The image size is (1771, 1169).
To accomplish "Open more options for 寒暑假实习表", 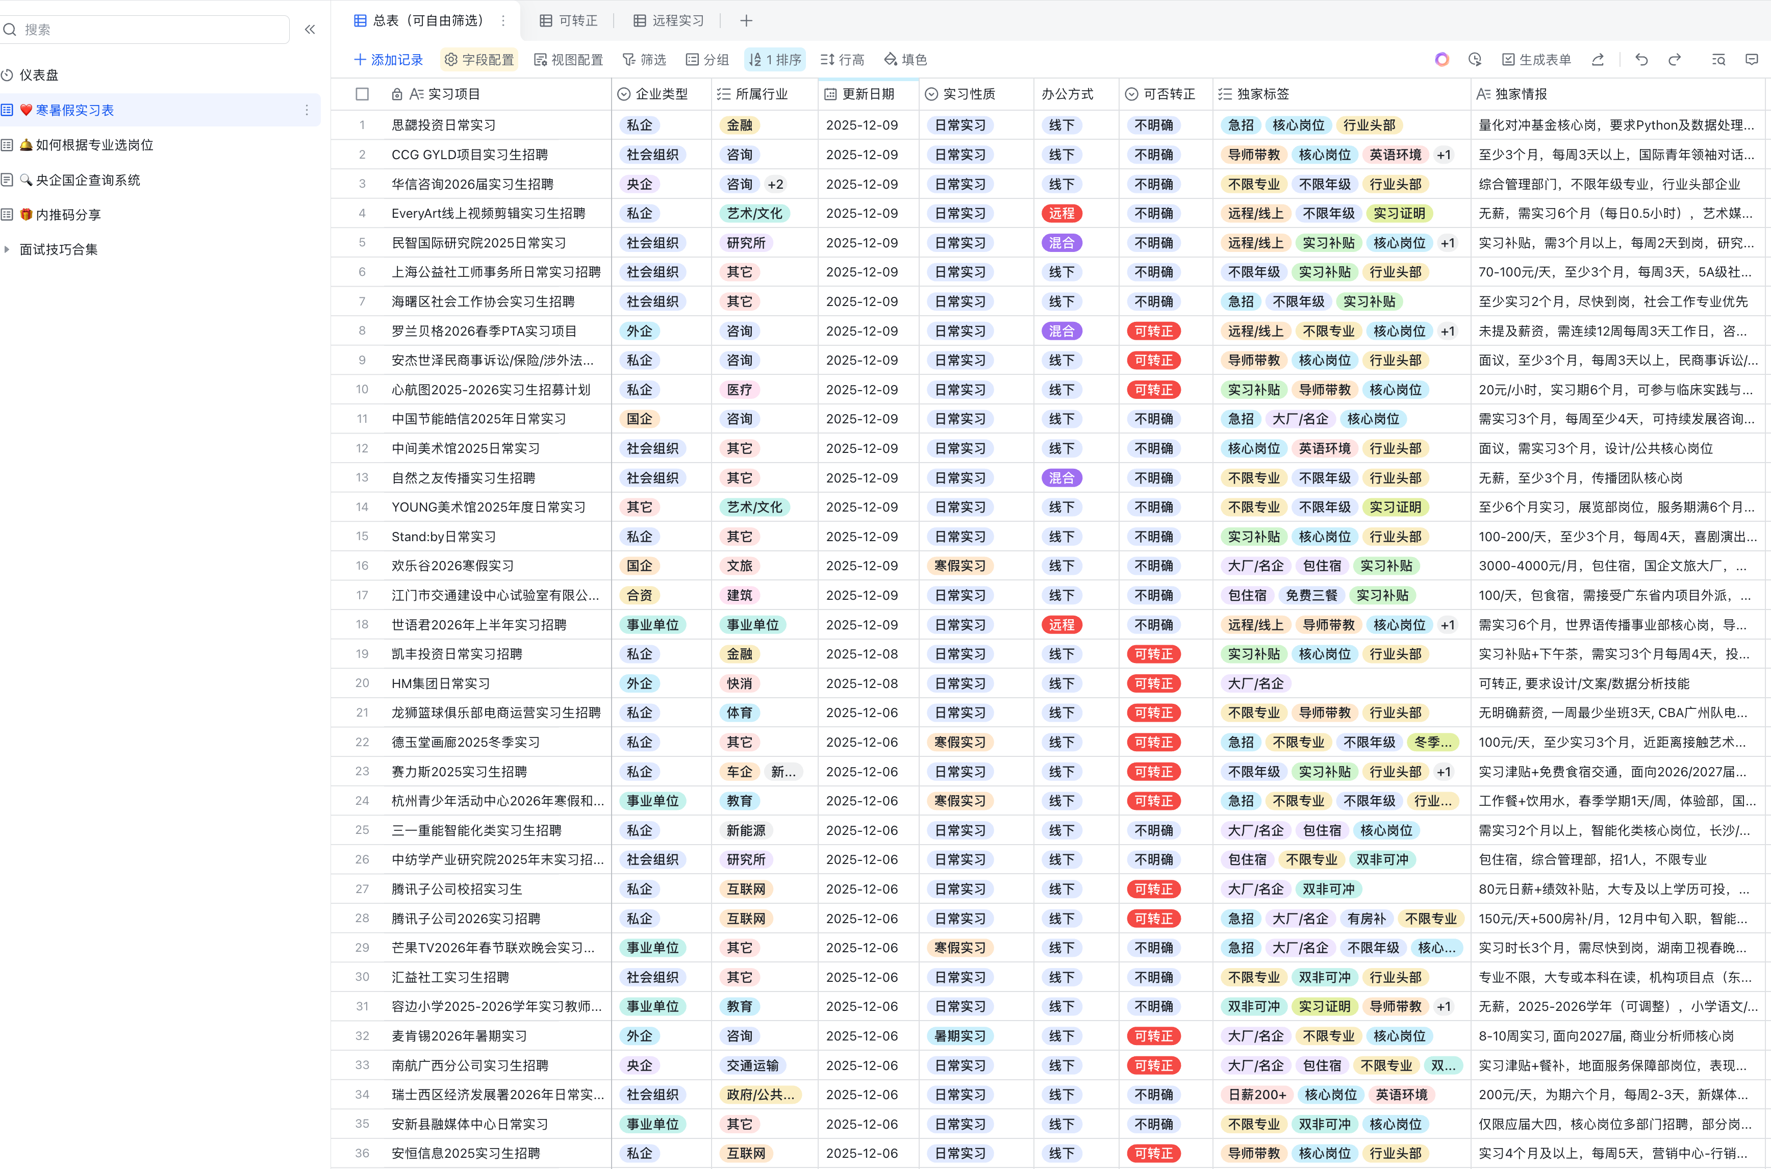I will tap(307, 110).
